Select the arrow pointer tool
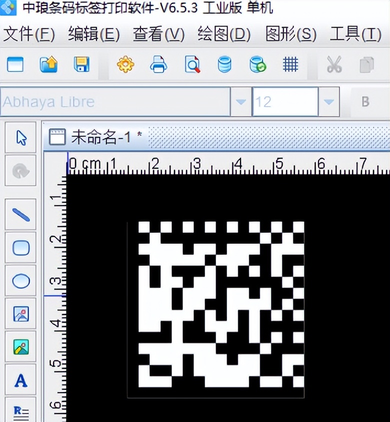Screen dimensions: 390x422 [20, 137]
